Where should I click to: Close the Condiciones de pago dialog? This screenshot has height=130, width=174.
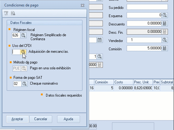click(x=82, y=5)
